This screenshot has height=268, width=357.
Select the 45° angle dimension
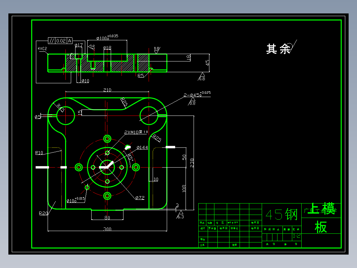point(130,157)
